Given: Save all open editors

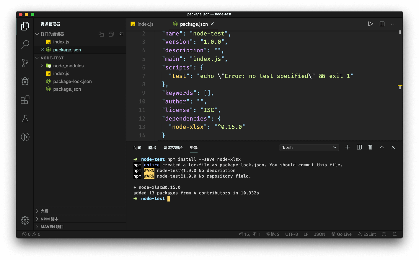Looking at the screenshot, I should 111,34.
